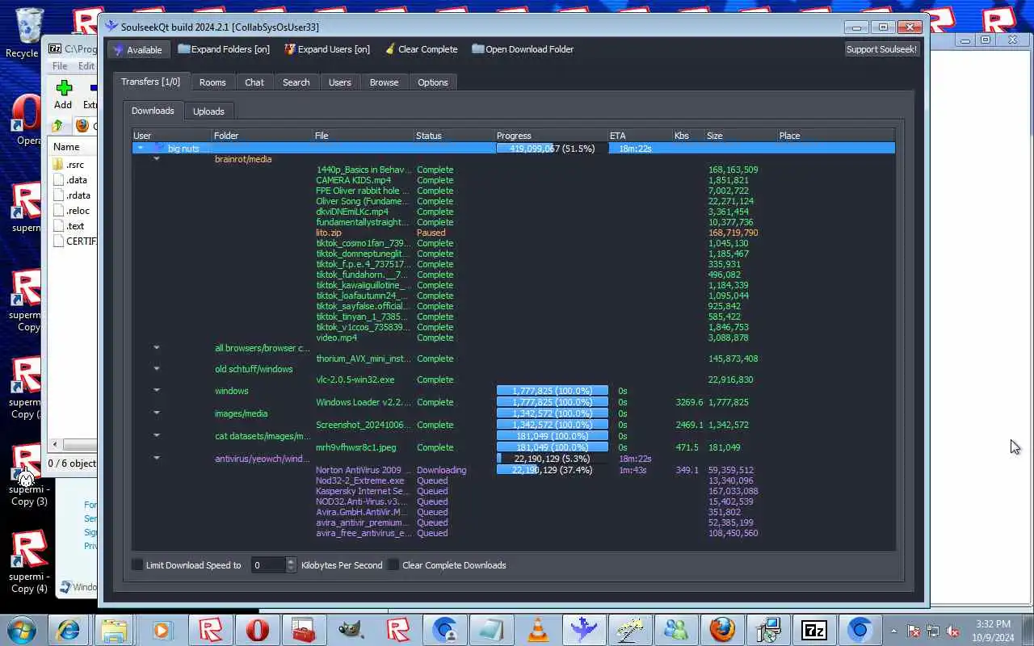
Task: Open GIMP from the taskbar
Action: (351, 629)
